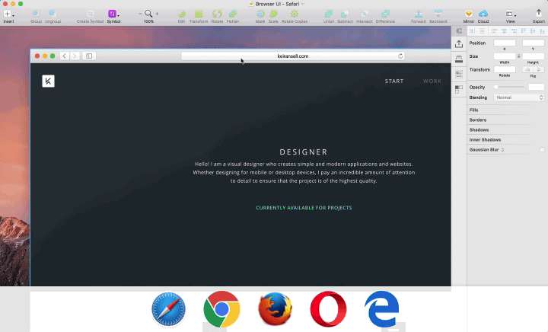Click the Union boolean icon
548x332 pixels.
pos(329,14)
